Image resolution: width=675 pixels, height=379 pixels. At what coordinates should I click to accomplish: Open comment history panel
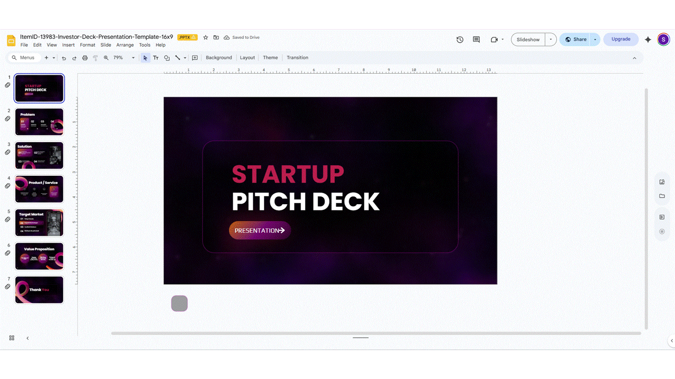coord(476,39)
